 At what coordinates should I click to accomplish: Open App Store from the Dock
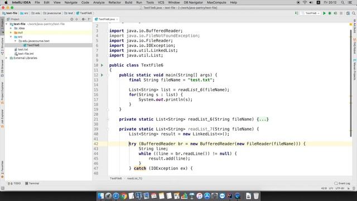click(x=207, y=196)
